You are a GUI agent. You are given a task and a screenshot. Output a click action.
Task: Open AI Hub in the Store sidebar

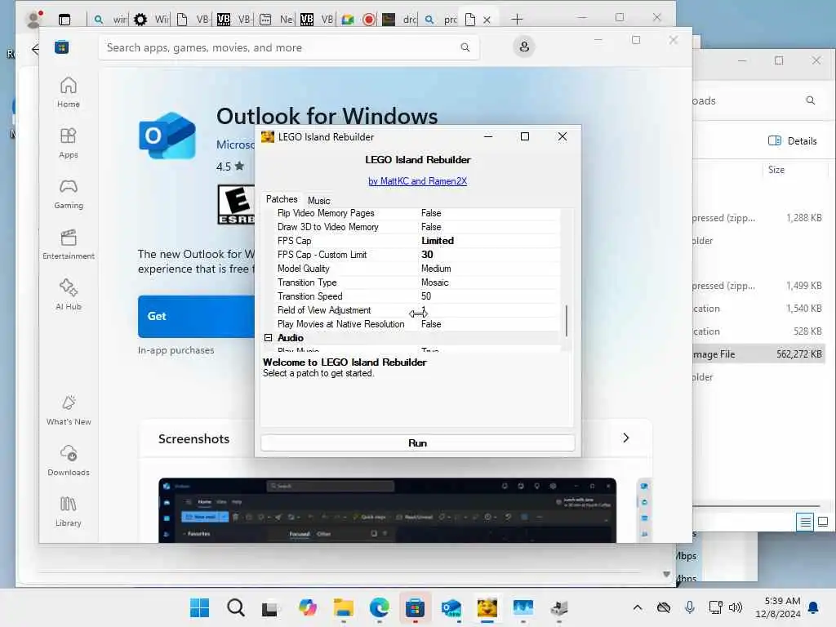[x=69, y=295]
